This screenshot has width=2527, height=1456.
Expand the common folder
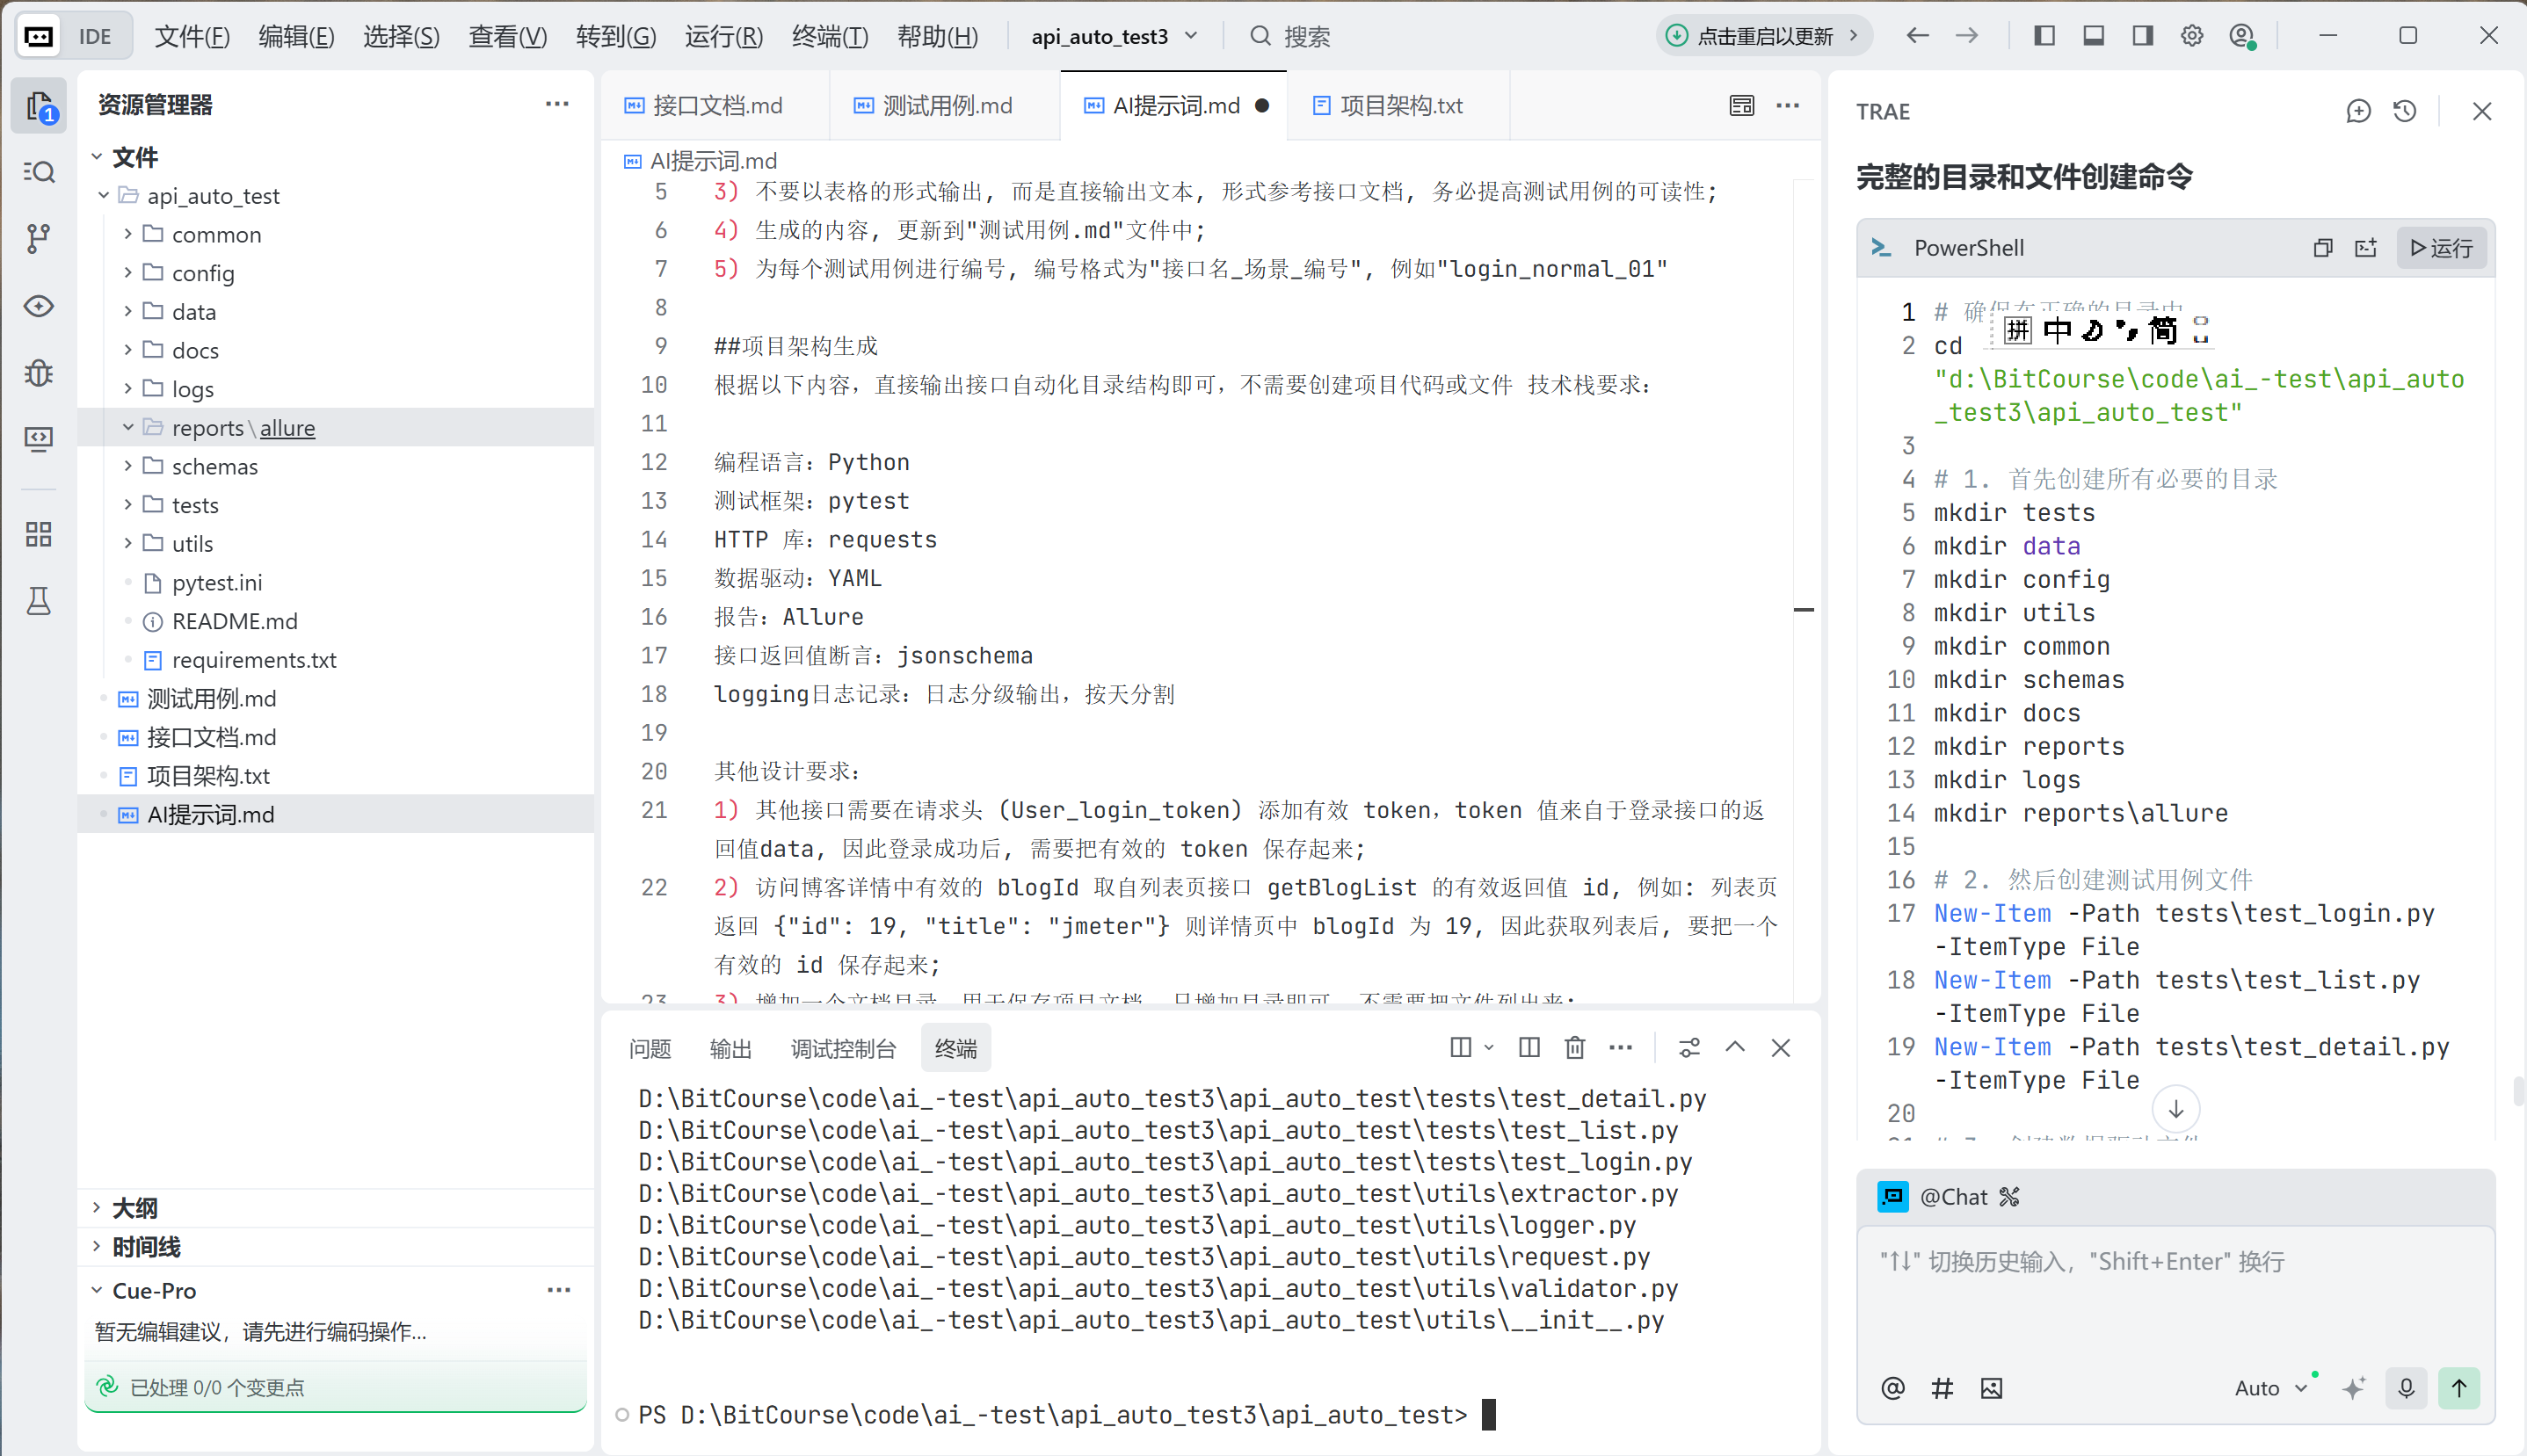[x=216, y=234]
